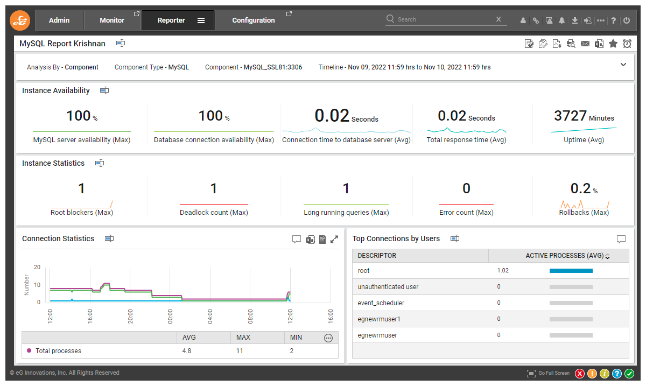Select the root row in descriptor table
Viewport: 646px width, 386px height.
click(490, 271)
